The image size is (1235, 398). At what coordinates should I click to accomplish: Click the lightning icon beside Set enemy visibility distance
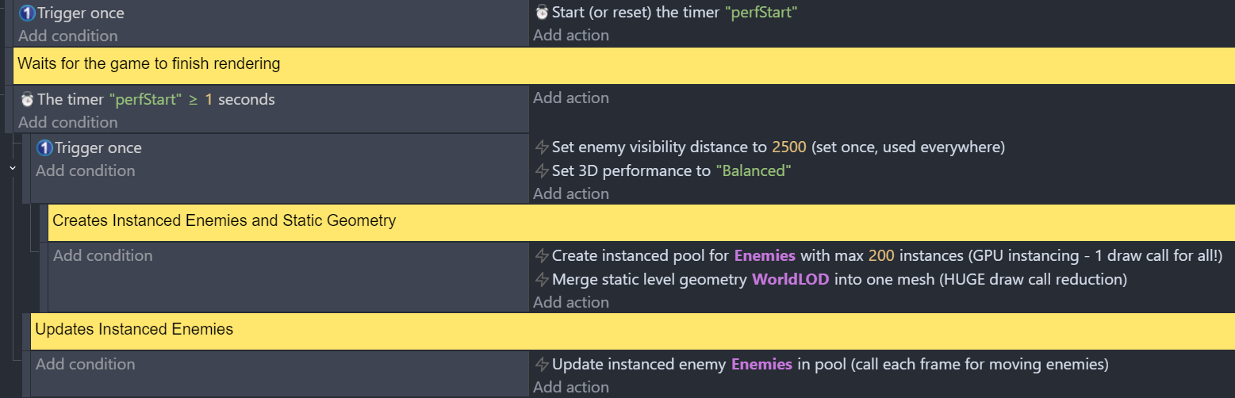542,147
